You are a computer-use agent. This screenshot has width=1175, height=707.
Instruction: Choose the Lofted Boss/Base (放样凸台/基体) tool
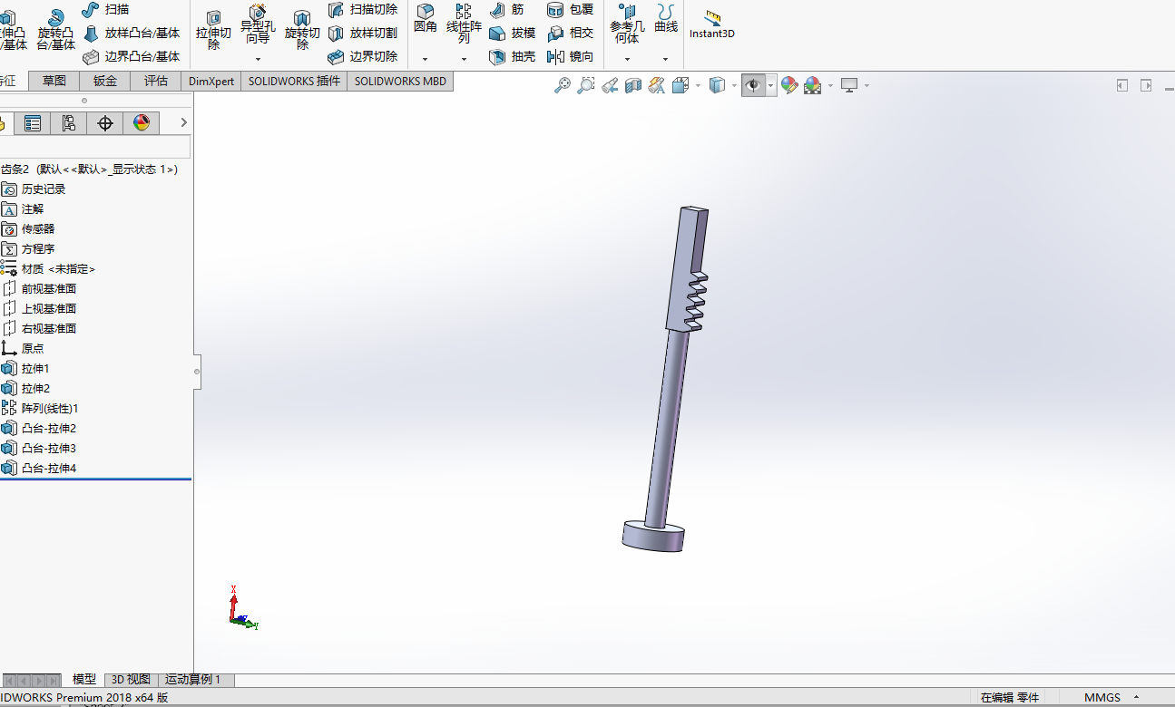point(132,33)
